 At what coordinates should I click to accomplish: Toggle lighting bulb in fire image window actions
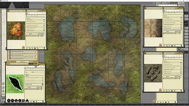pyautogui.click(x=44, y=27)
